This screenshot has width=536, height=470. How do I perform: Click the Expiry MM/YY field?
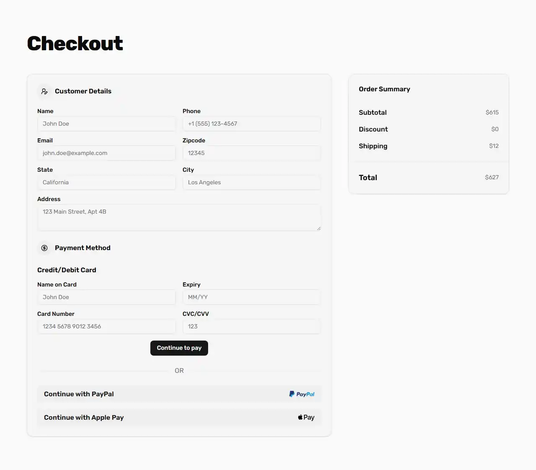pyautogui.click(x=251, y=297)
